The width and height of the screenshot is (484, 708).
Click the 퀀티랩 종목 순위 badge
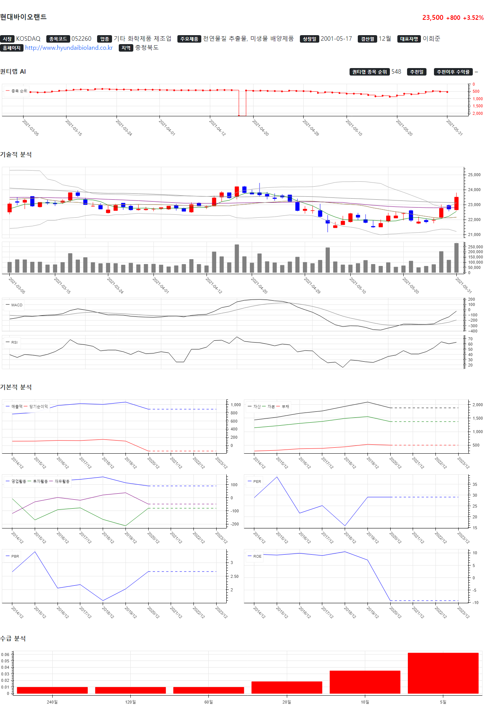[369, 72]
